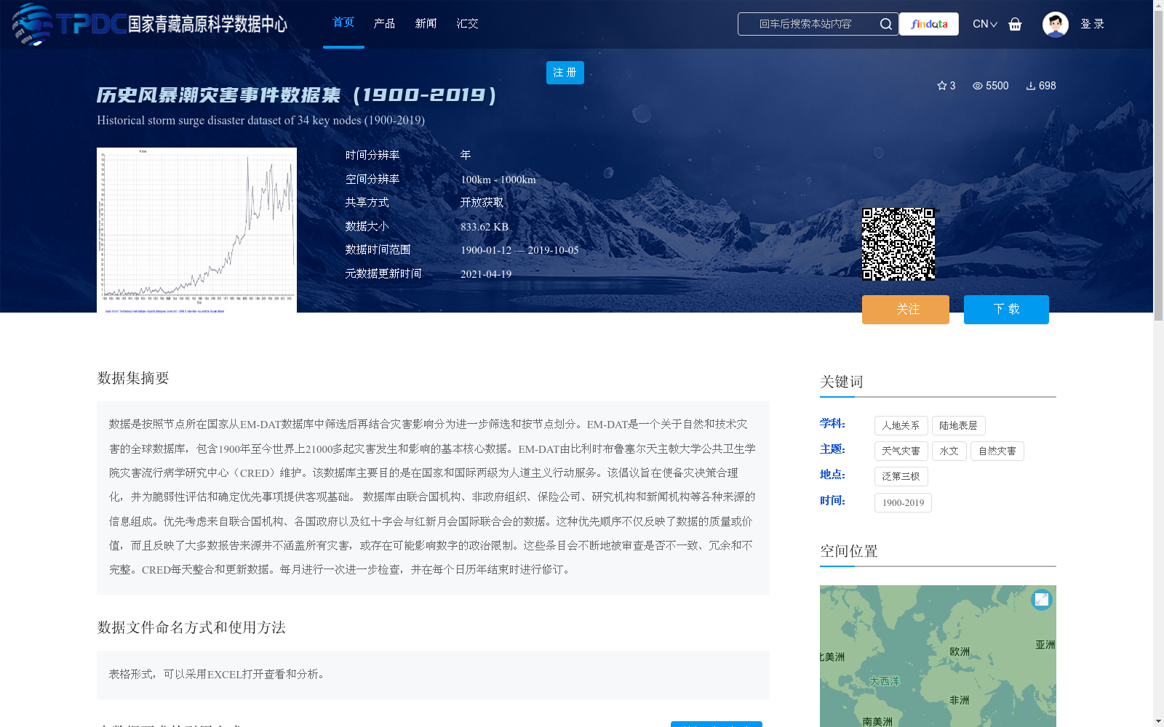Image resolution: width=1164 pixels, height=727 pixels.
Task: Click the map fullscreen expand icon
Action: [x=1041, y=600]
